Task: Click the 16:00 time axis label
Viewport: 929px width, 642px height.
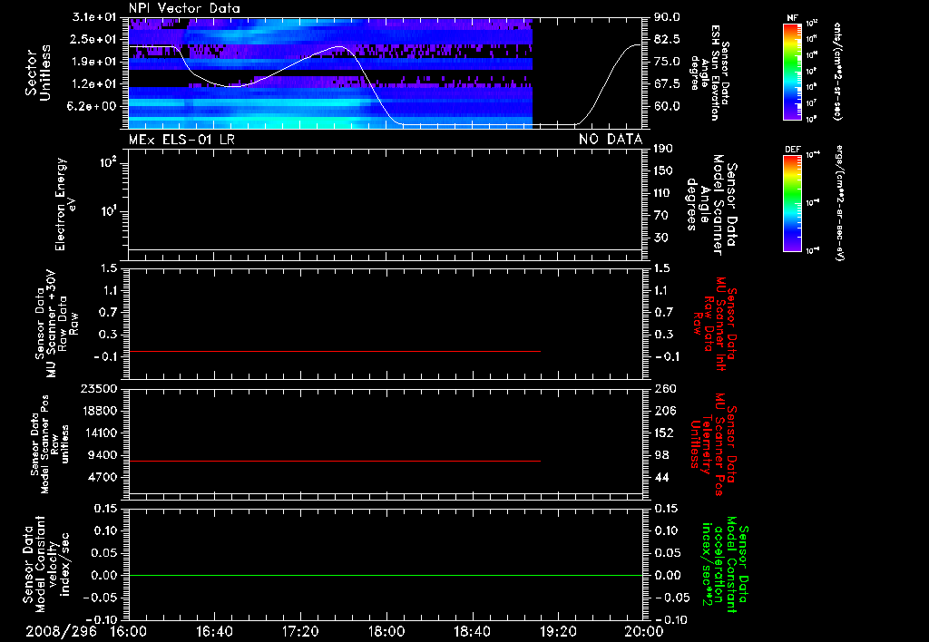Action: click(x=129, y=632)
